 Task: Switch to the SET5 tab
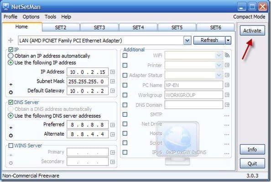coord(177,27)
